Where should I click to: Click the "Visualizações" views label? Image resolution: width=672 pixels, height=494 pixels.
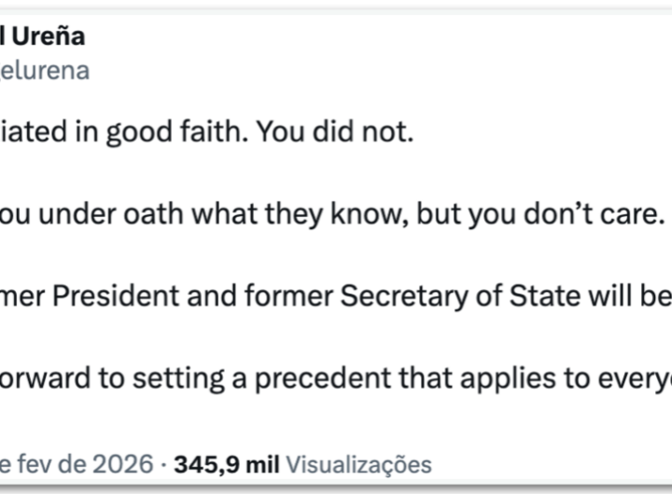coord(358,464)
